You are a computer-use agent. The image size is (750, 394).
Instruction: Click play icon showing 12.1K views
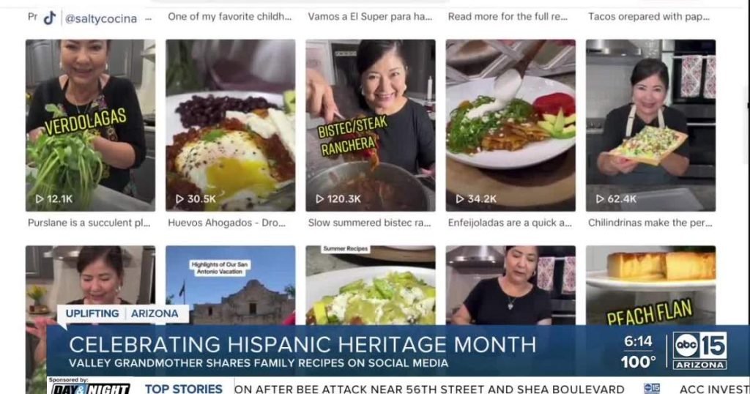click(x=40, y=199)
